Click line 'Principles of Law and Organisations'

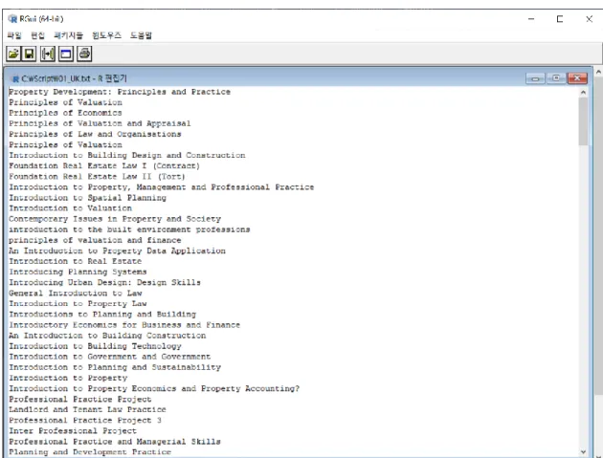(95, 134)
